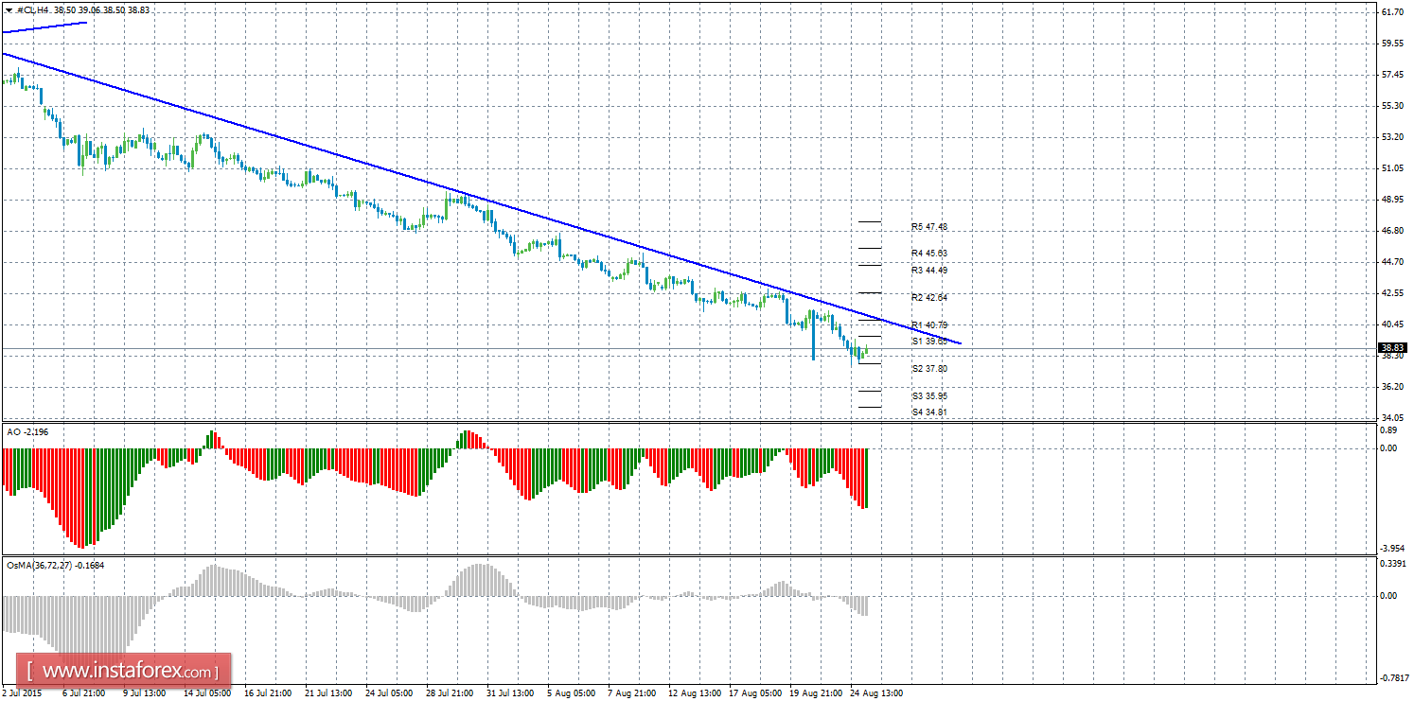Select the R3 44.49 pivot label

tap(929, 271)
